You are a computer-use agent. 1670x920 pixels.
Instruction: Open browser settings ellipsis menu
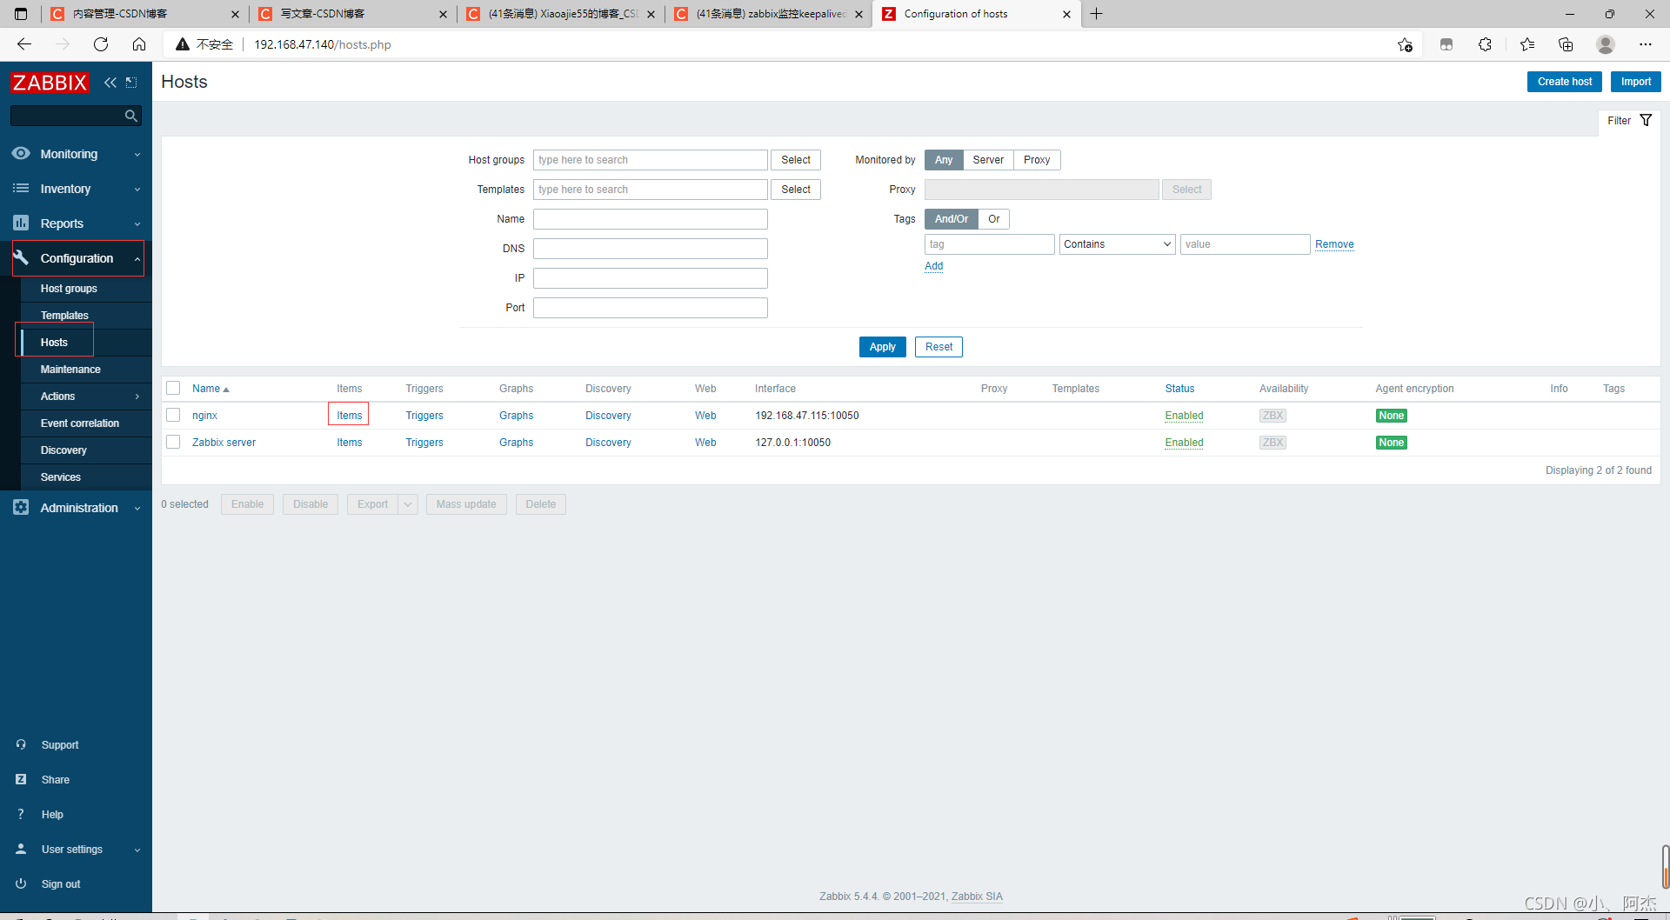coord(1646,44)
